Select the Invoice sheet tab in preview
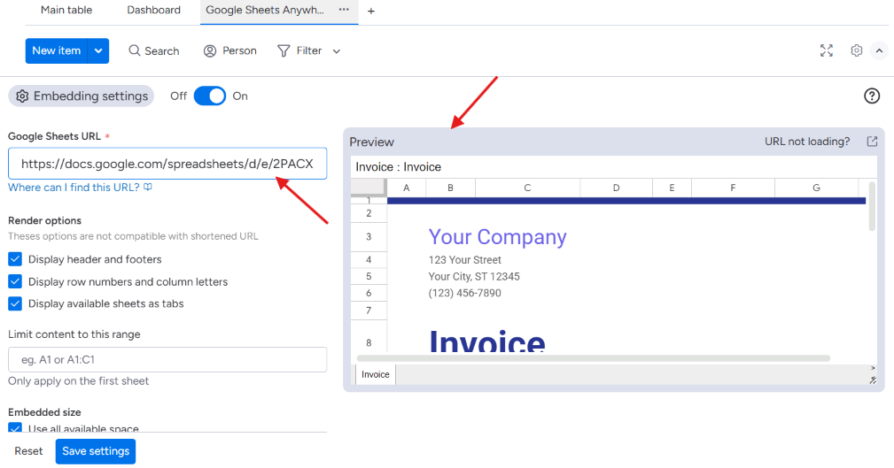Image resolution: width=894 pixels, height=468 pixels. point(375,374)
